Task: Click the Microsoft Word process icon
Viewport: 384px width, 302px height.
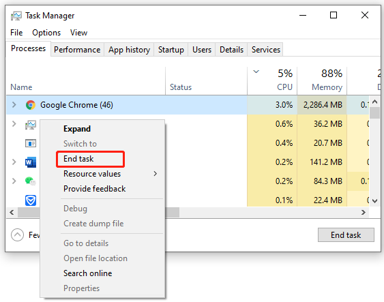Action: tap(31, 162)
